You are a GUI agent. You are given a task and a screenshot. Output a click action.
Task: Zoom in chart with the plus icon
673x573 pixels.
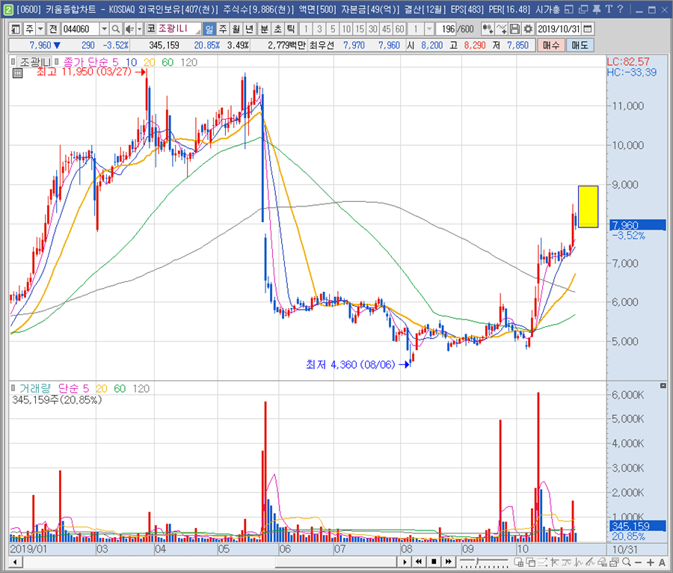(651, 563)
